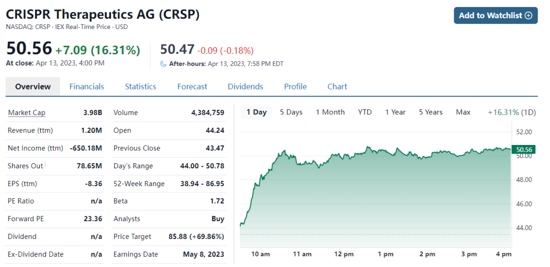
Task: Open the Dividends tab
Action: coord(245,86)
